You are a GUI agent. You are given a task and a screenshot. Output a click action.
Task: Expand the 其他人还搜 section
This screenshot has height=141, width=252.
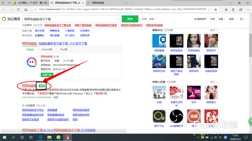coord(214,82)
